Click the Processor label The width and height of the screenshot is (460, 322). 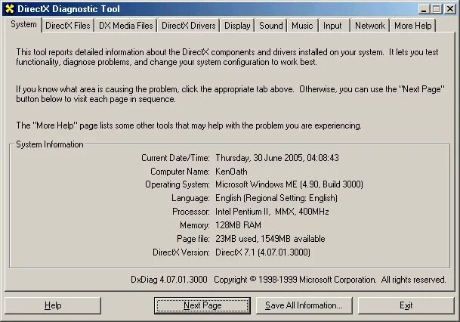(x=191, y=212)
